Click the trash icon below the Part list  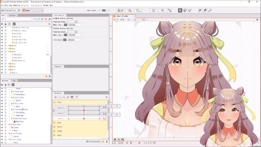(50, 76)
